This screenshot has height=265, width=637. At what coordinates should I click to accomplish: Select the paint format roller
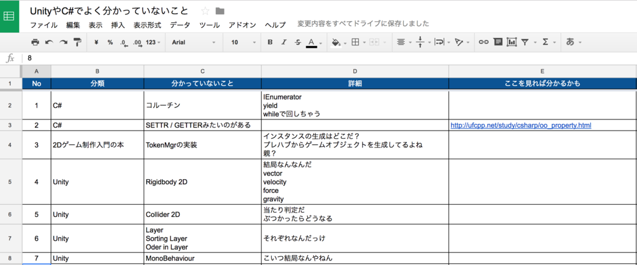pos(77,42)
